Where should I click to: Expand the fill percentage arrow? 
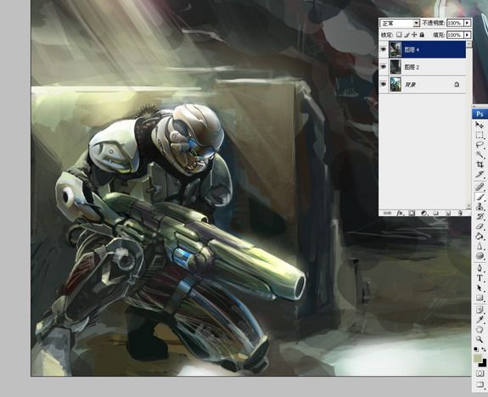tap(468, 35)
